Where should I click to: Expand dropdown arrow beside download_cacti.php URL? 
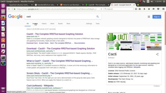point(54,51)
